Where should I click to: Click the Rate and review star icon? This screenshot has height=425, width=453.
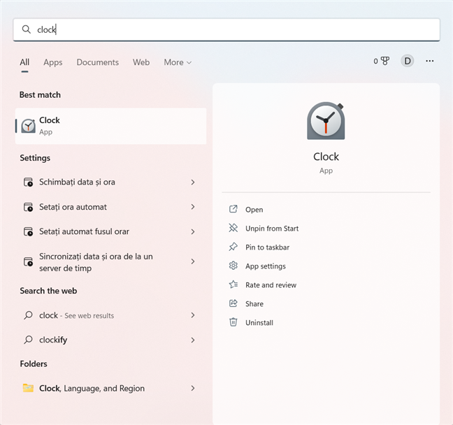[x=233, y=284]
